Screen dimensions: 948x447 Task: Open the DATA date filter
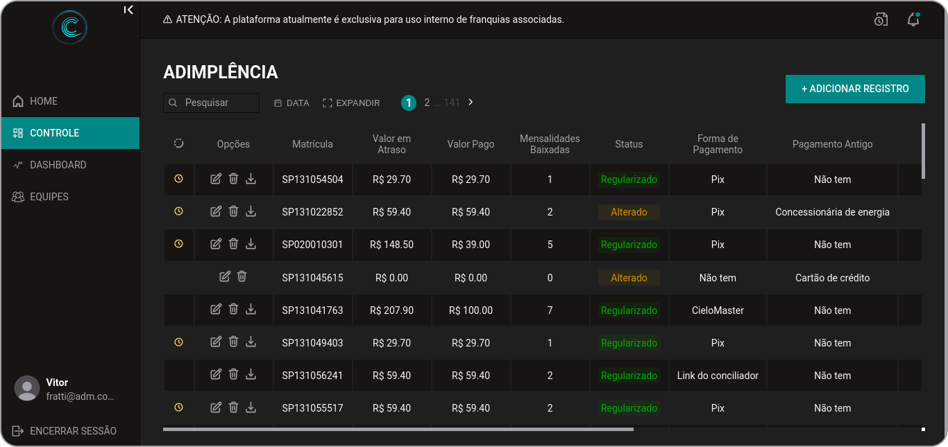pyautogui.click(x=291, y=103)
